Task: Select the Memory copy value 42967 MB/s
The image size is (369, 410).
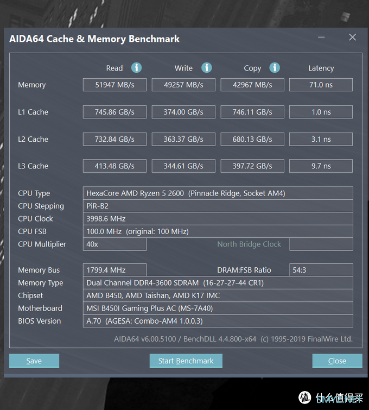Action: [x=252, y=85]
